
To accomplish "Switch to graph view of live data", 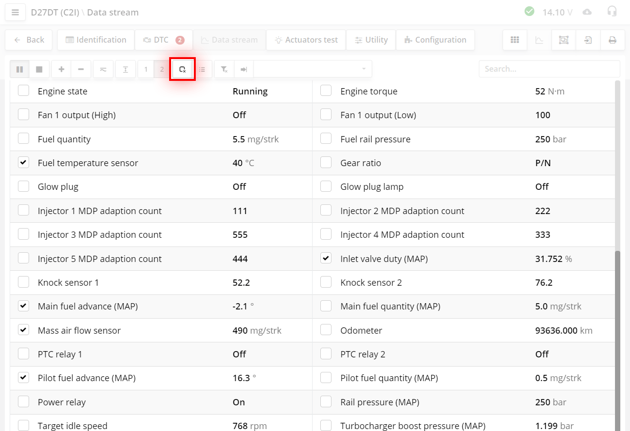I will (539, 40).
